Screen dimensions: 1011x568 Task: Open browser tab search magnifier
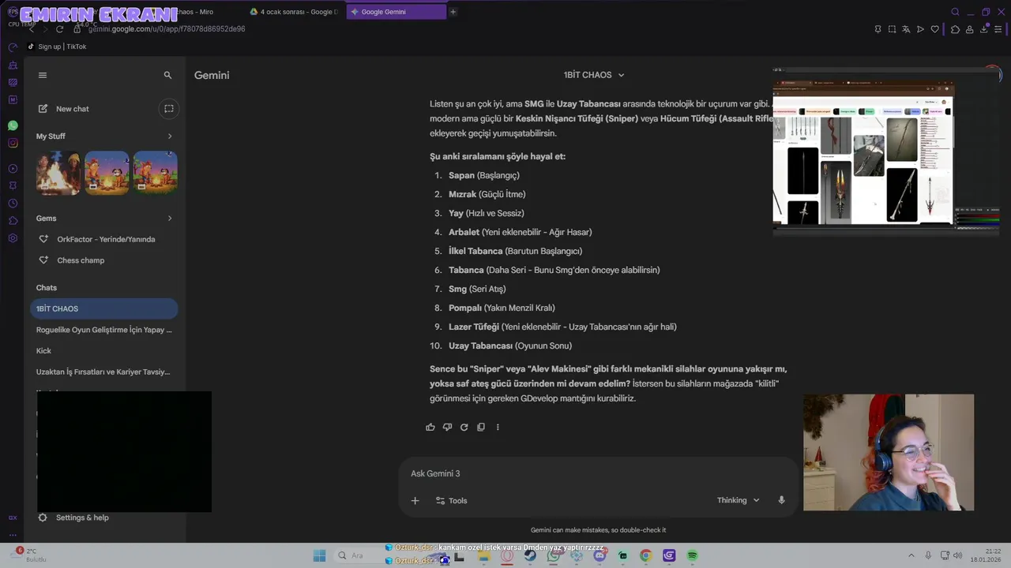(x=955, y=12)
